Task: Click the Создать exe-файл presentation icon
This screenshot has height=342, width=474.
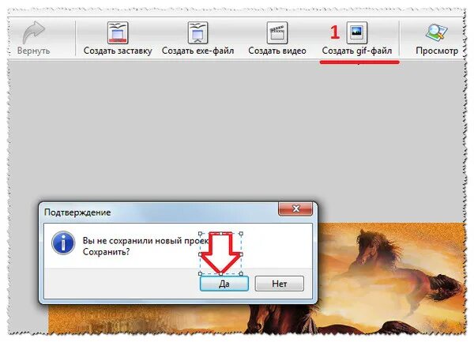Action: (x=197, y=32)
